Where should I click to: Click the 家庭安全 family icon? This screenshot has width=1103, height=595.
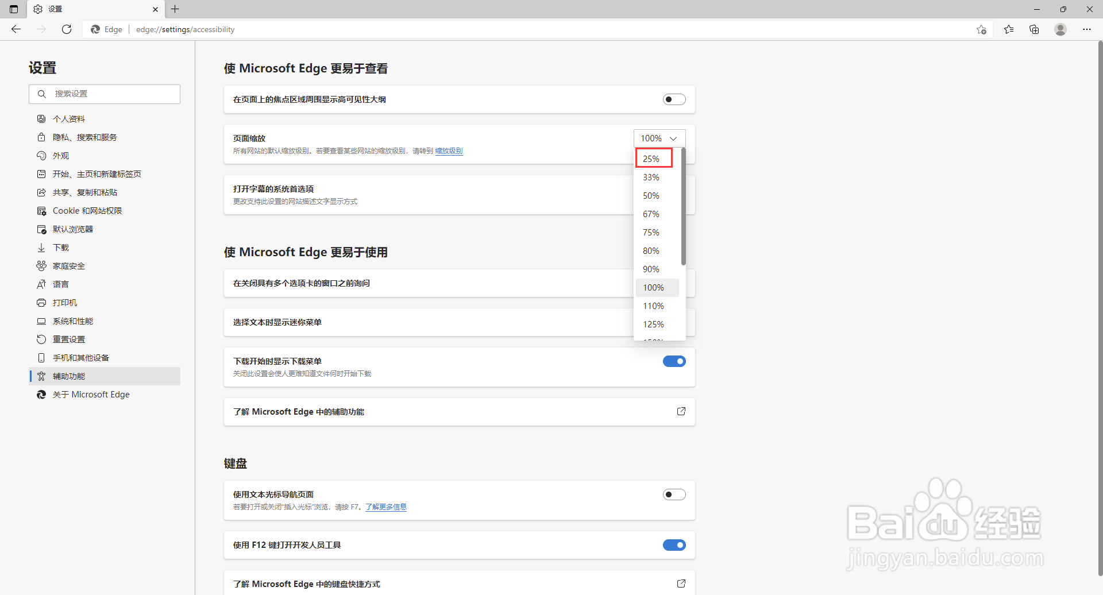(41, 266)
